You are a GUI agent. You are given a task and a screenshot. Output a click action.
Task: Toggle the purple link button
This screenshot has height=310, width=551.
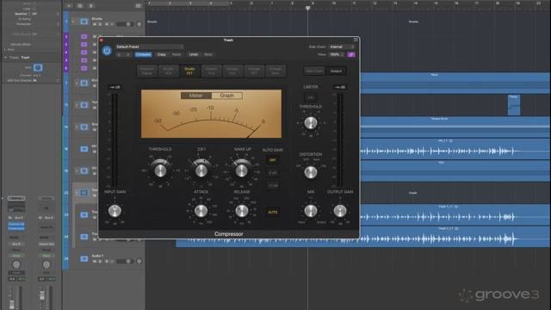click(351, 54)
